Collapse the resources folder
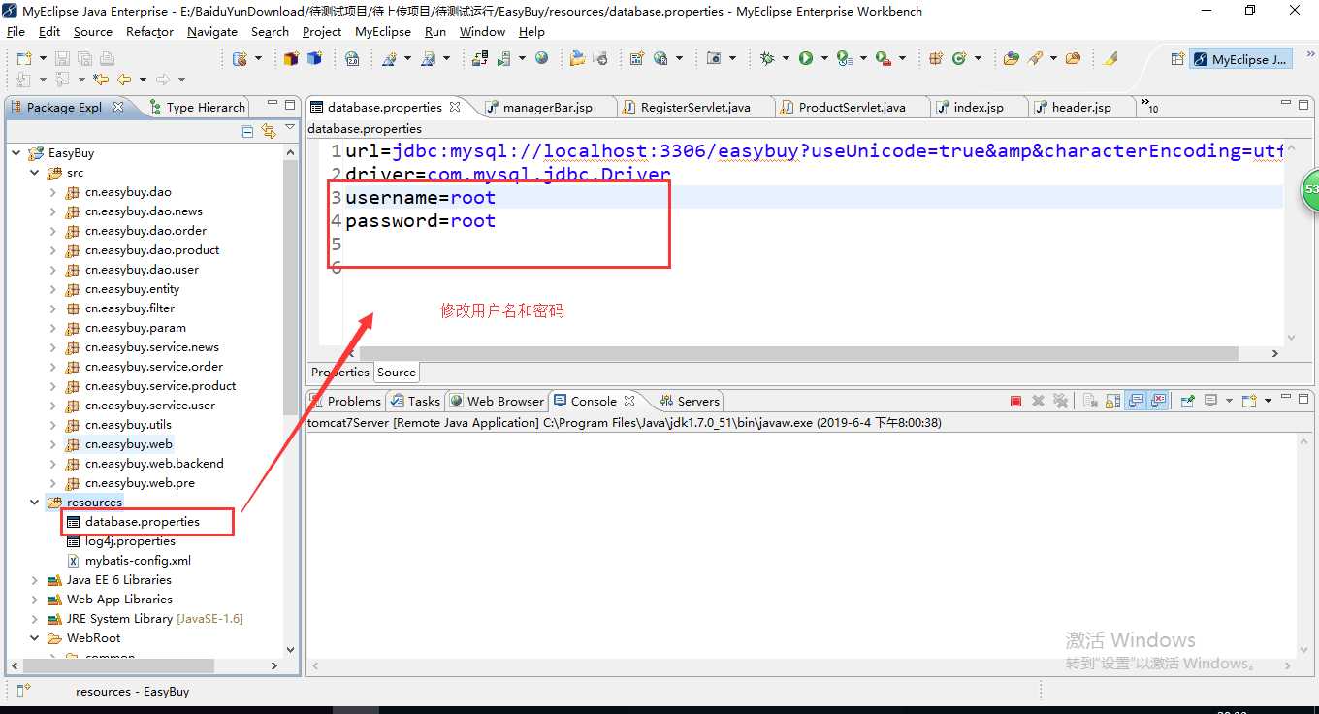This screenshot has height=714, width=1319. pos(35,503)
